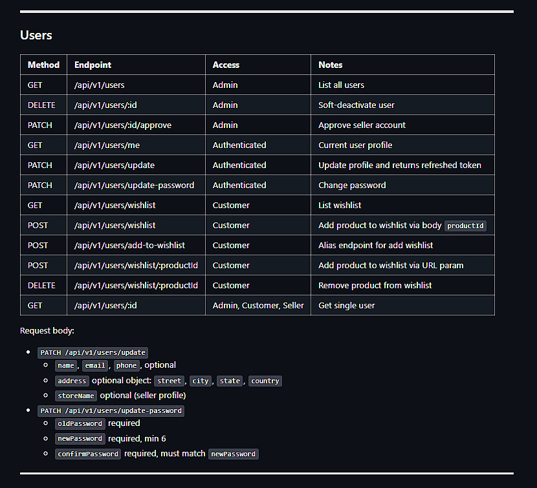Click 'PATCH /api/v1/users/update-password' code label in list

[111, 410]
